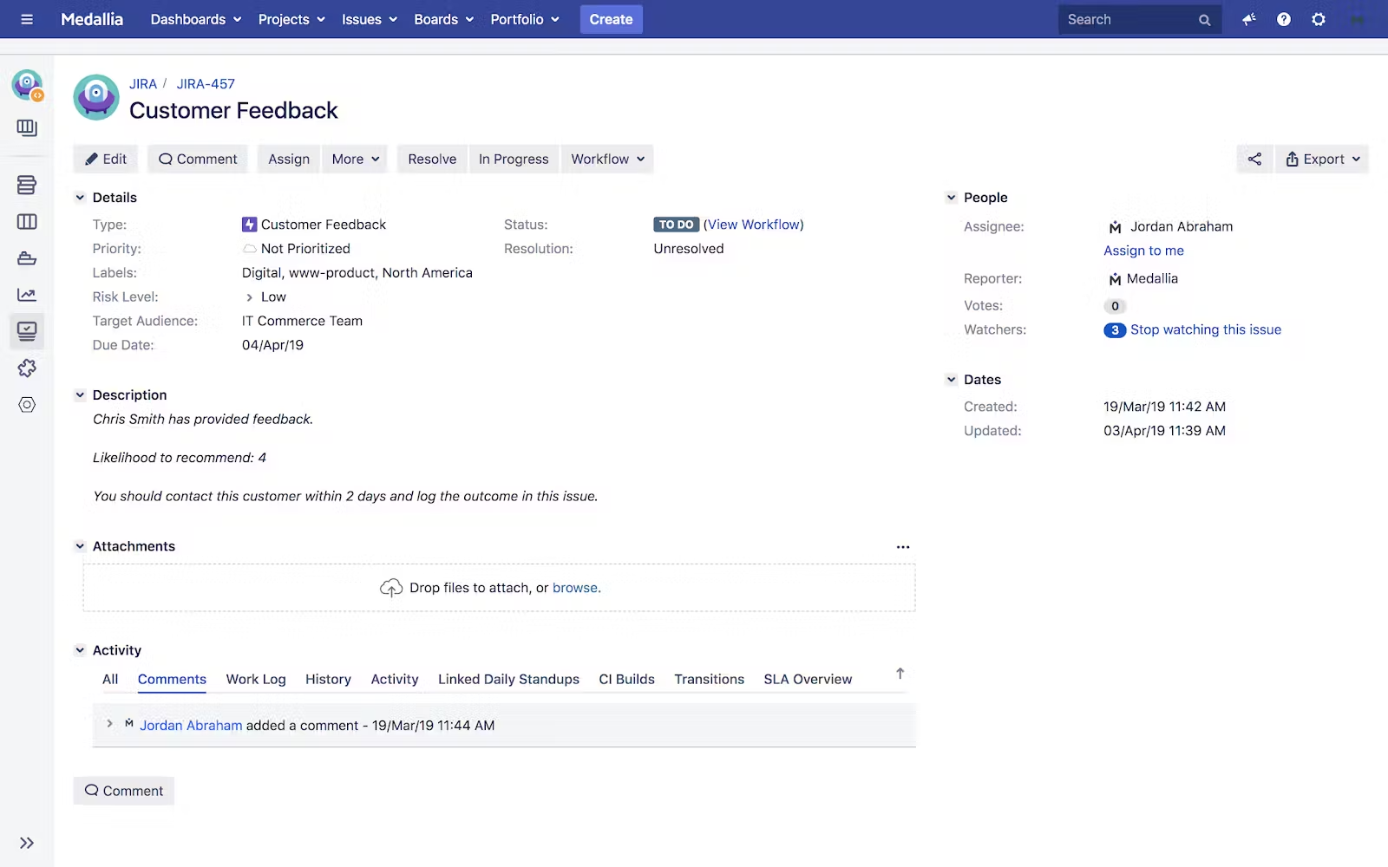The width and height of the screenshot is (1388, 867).
Task: Collapse the Details section
Action: [x=80, y=198]
